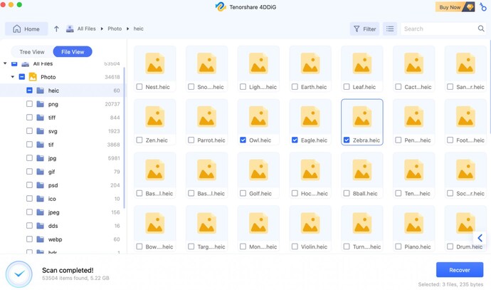Click the drive icon before All Files breadcrumb
Viewport: 491px width, 290px height.
tap(70, 29)
